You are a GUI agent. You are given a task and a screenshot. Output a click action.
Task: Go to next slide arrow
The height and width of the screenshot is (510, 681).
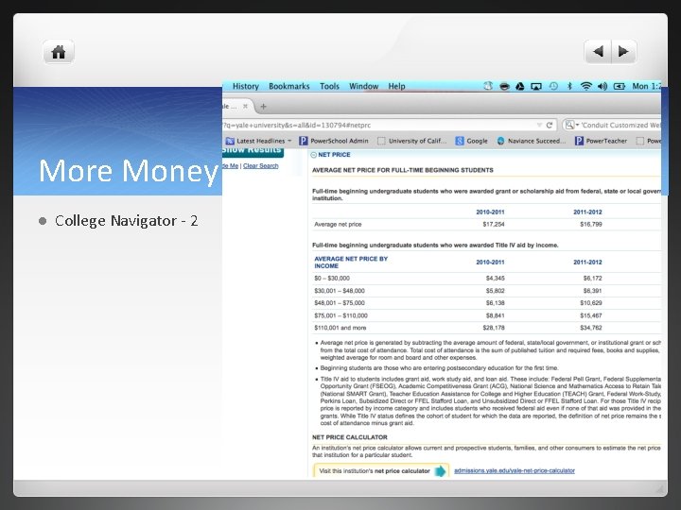623,52
